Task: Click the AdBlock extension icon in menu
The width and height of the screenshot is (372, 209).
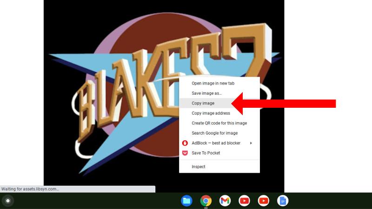Action: (x=185, y=143)
